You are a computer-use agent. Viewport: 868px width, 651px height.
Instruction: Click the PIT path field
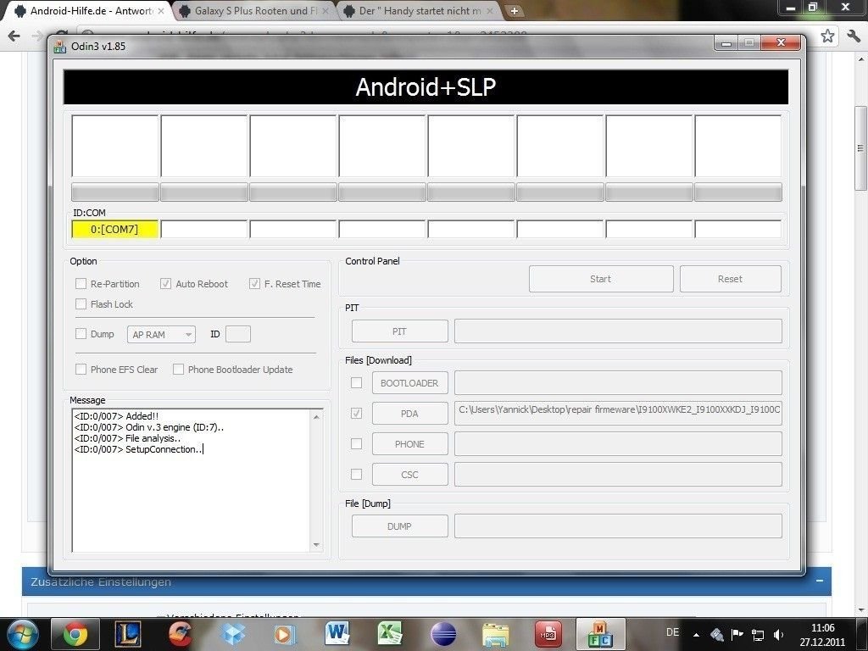point(618,331)
